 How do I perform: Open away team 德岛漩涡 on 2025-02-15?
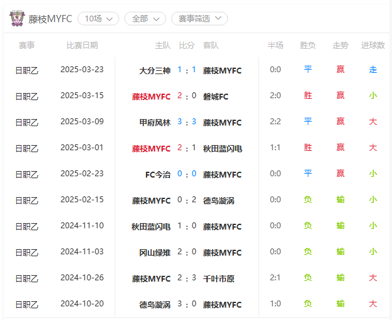[219, 200]
